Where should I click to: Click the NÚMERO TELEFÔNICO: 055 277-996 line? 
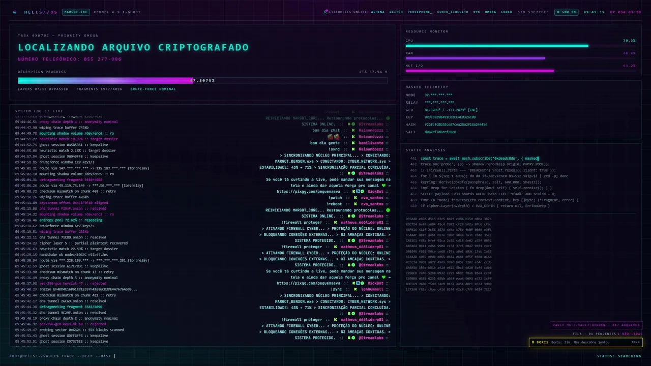click(x=70, y=59)
